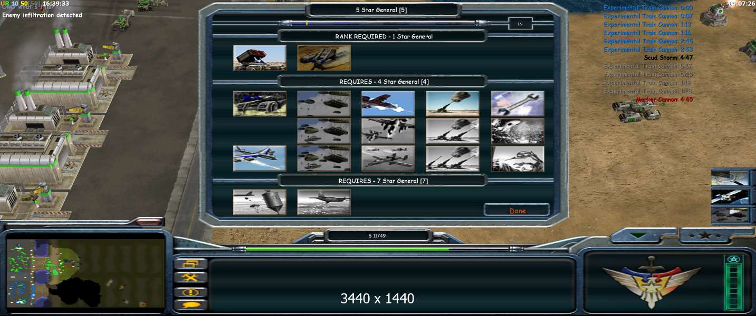Click the 'REQUIRES - 7 Star General [7]' header

384,181
